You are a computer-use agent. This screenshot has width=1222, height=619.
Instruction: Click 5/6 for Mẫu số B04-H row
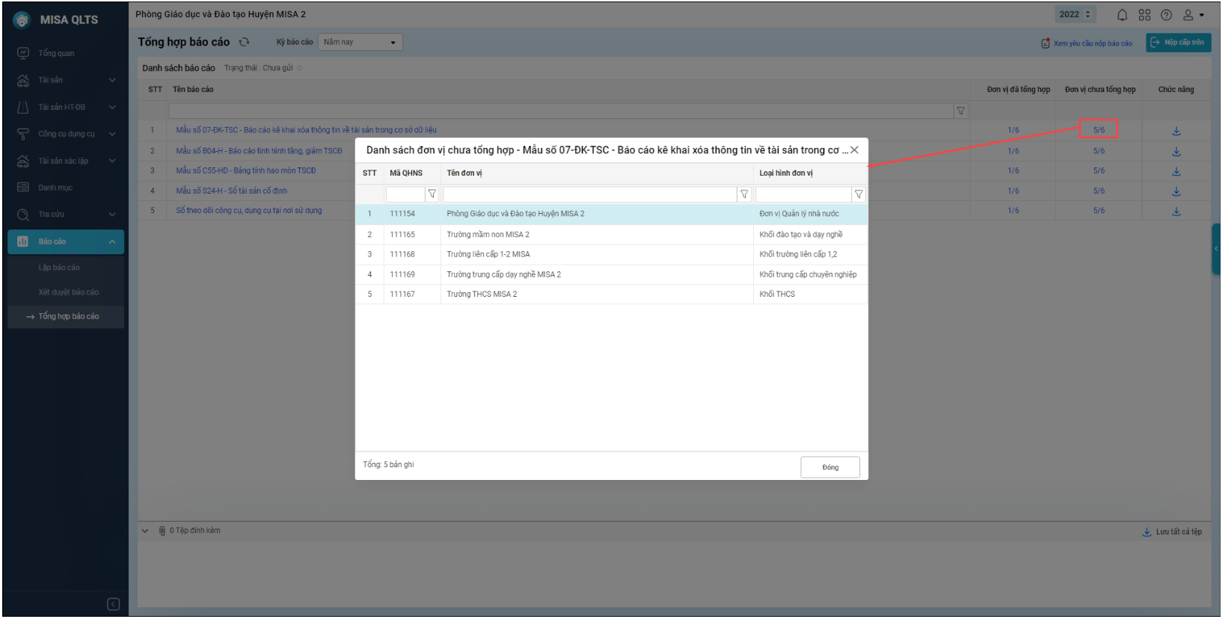(x=1099, y=151)
